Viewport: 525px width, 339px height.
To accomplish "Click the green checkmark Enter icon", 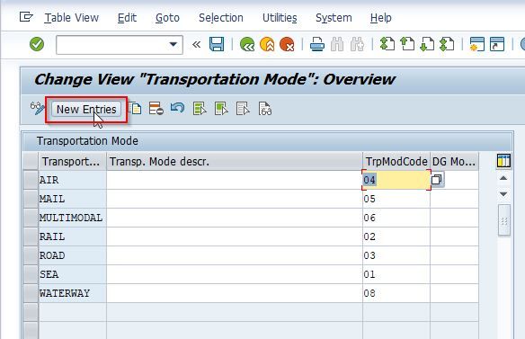I will [x=37, y=44].
